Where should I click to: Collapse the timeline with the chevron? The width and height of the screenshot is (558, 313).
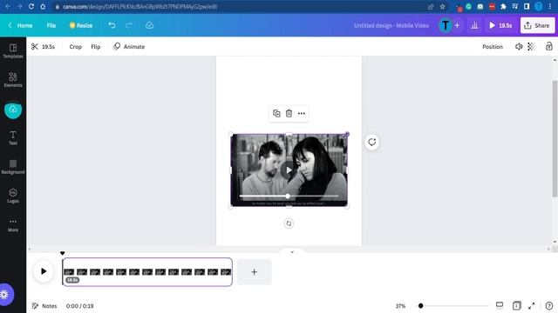(292, 252)
